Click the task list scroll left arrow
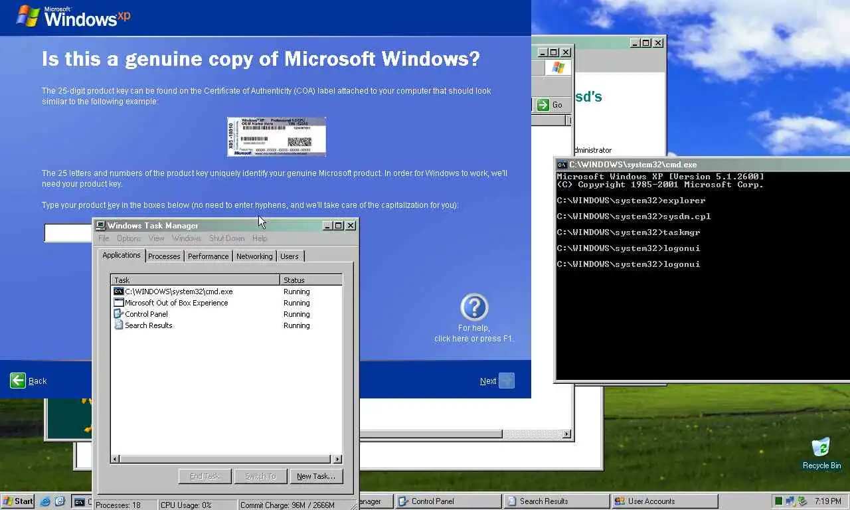850x510 pixels. pyautogui.click(x=116, y=459)
